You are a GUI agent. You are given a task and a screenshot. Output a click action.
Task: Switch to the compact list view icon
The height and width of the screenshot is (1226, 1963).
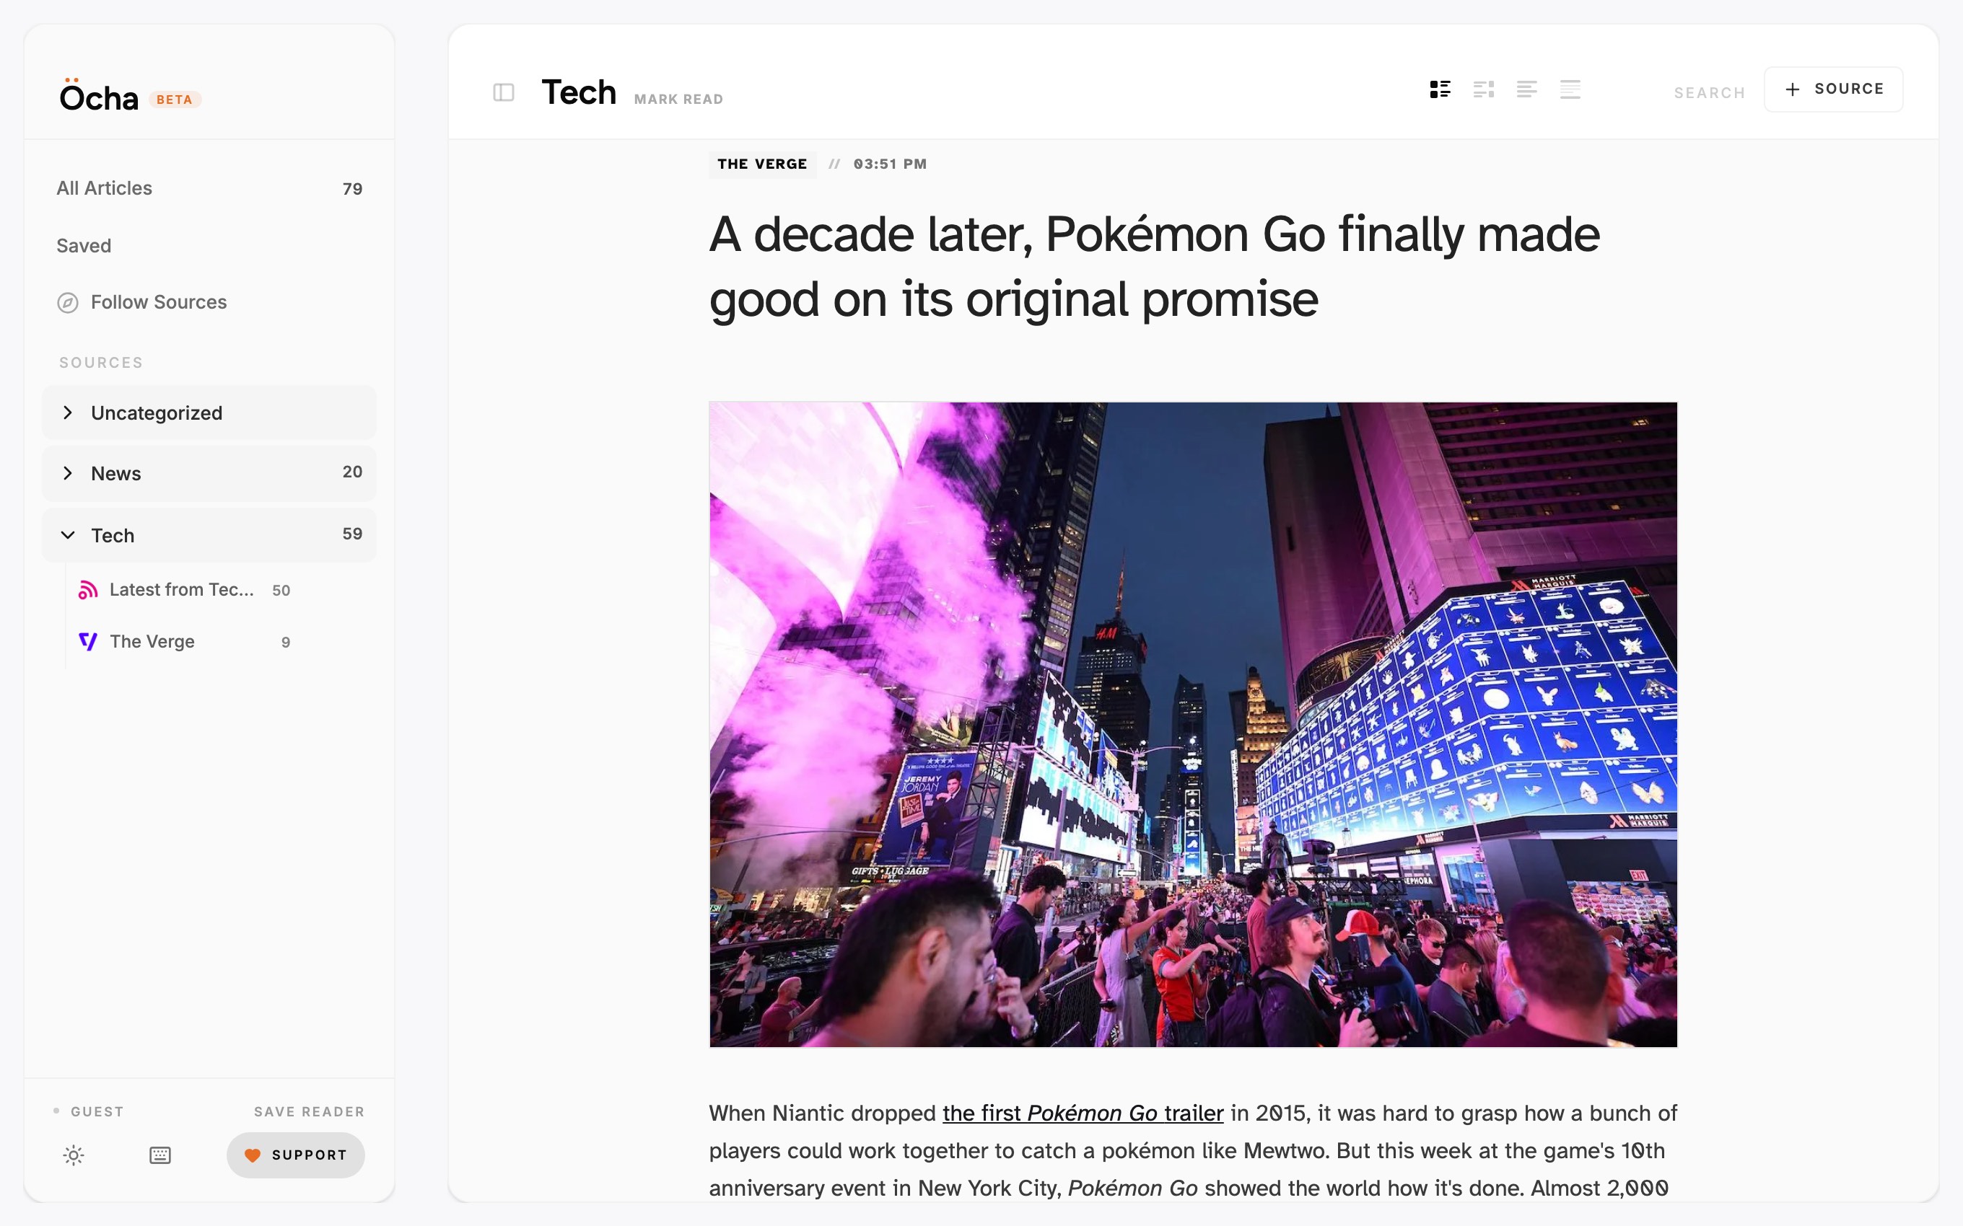pos(1526,89)
